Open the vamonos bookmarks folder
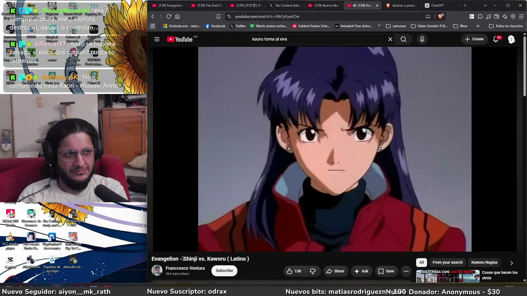 (x=396, y=26)
